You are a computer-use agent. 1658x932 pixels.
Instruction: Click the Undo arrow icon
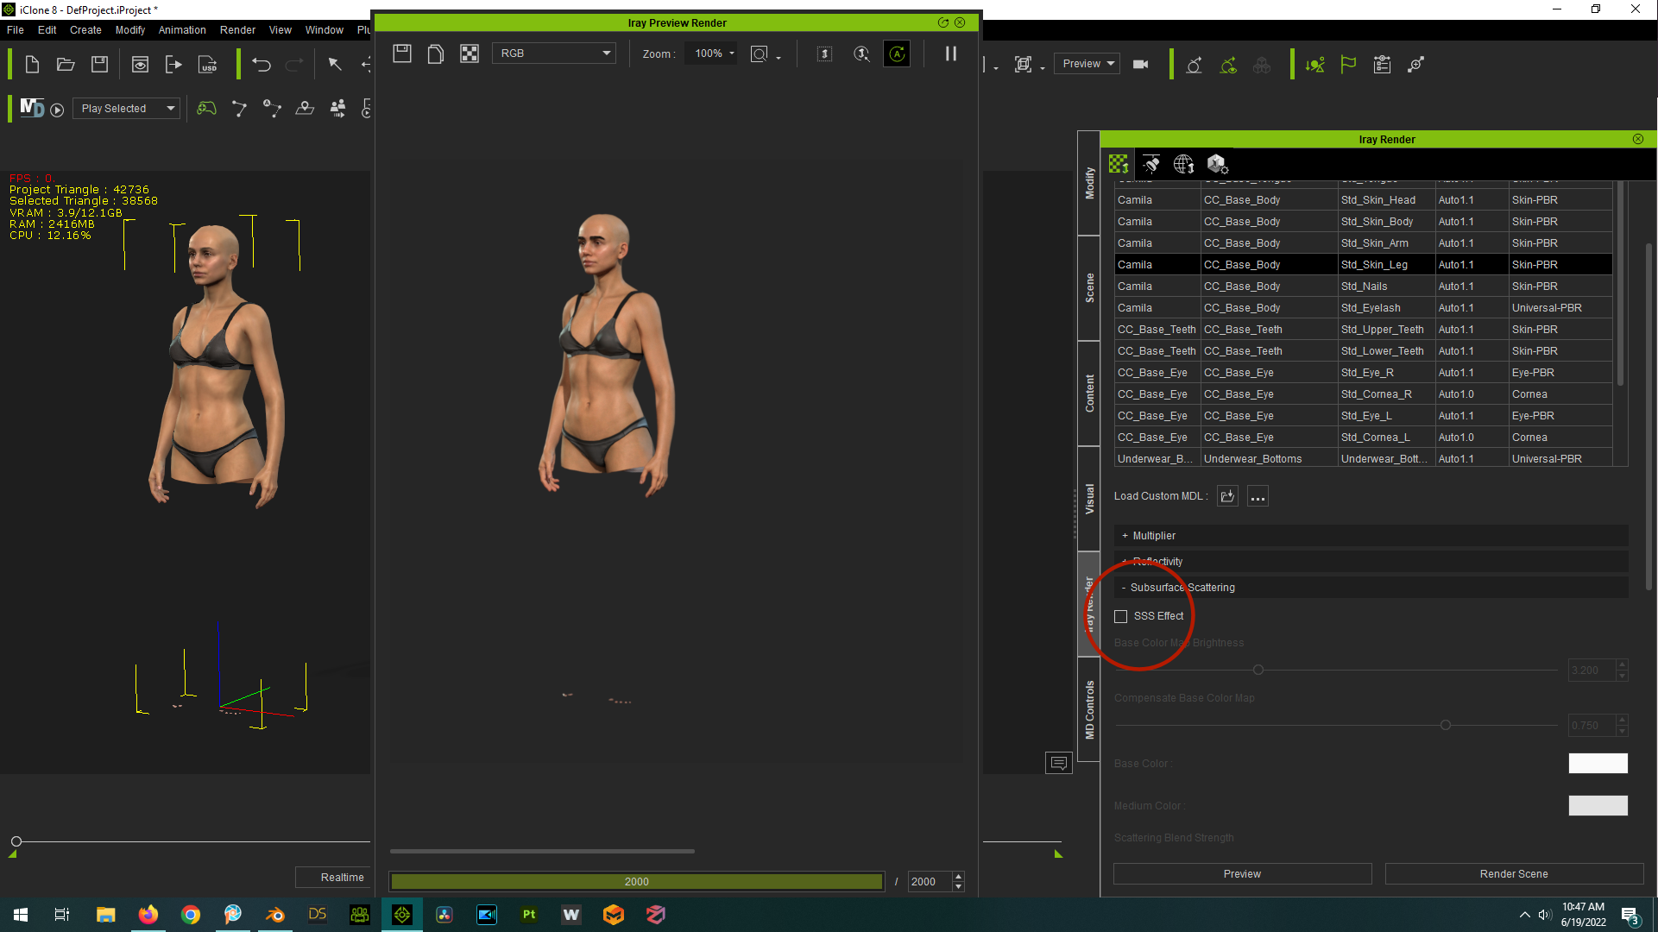[262, 65]
